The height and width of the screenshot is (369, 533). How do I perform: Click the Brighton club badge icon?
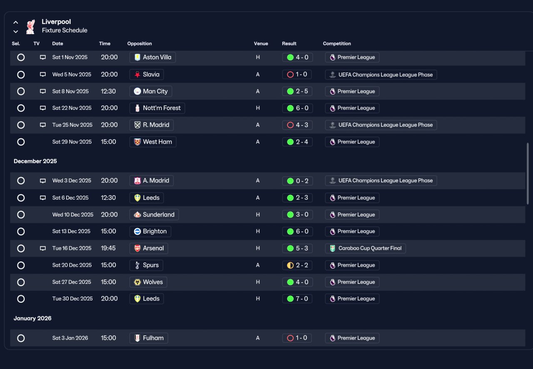137,231
